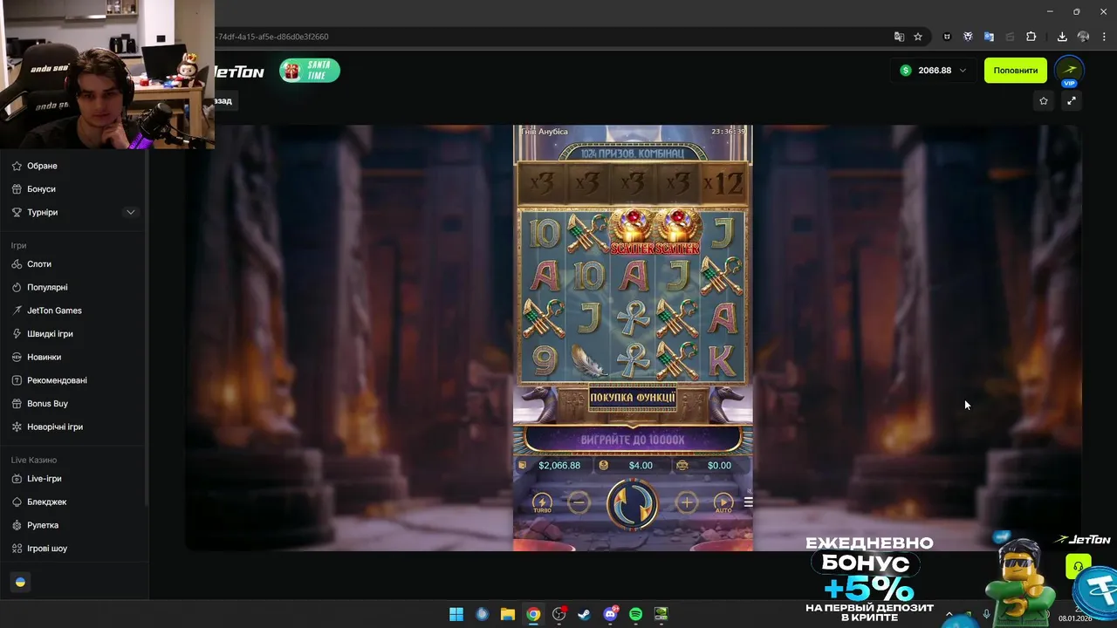
Task: Bookmark page with Chrome star icon
Action: point(918,37)
